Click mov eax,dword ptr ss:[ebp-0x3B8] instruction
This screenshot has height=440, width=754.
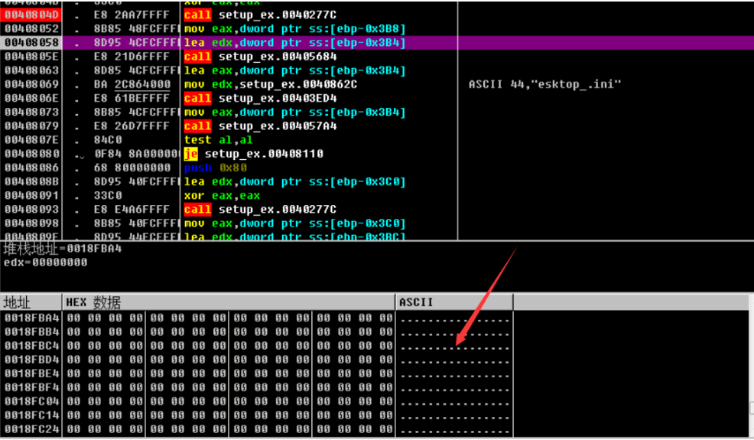pyautogui.click(x=294, y=29)
